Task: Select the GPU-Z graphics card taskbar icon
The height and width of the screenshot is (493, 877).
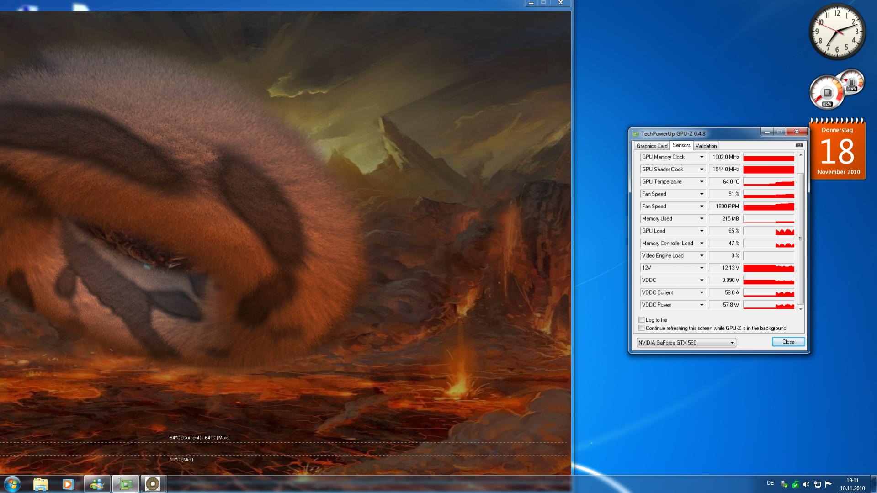Action: (125, 484)
